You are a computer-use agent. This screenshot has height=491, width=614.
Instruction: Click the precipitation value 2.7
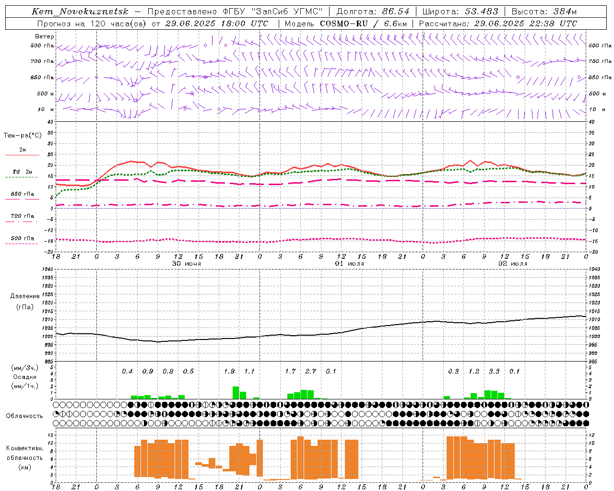tap(311, 372)
